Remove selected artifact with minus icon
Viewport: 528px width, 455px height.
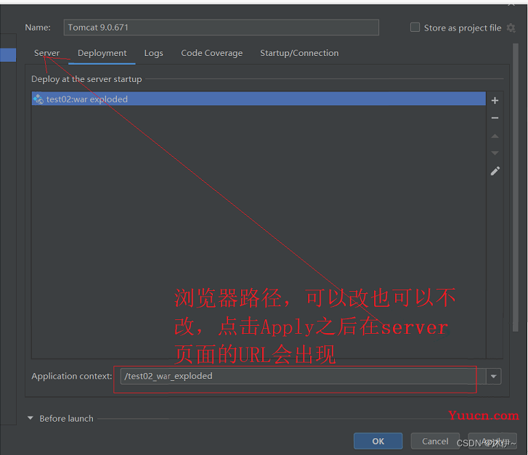(x=495, y=118)
